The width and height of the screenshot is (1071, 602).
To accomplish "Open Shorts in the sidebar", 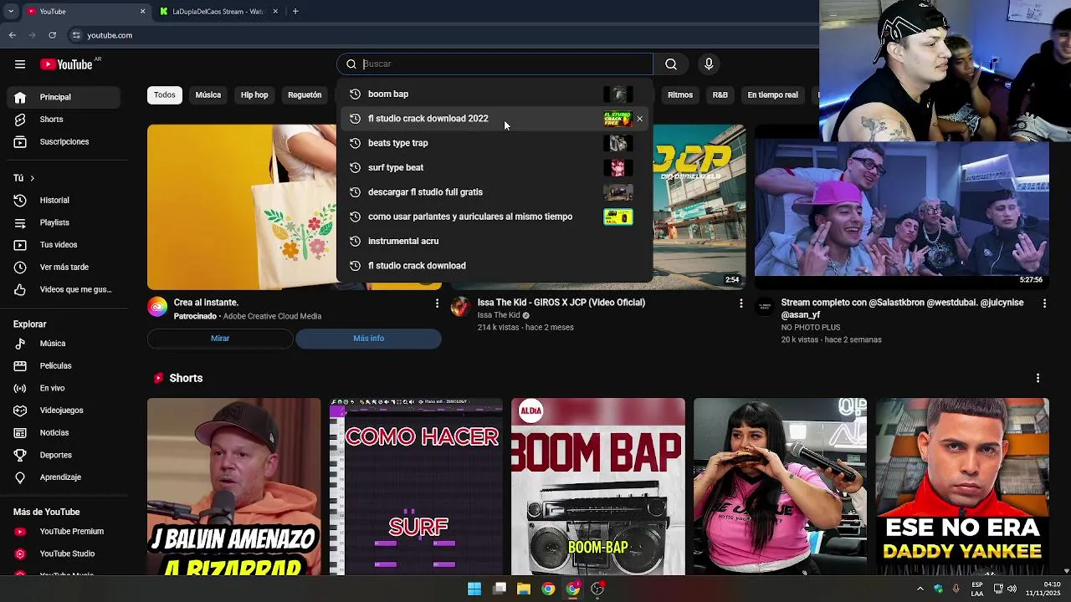I will point(64,120).
